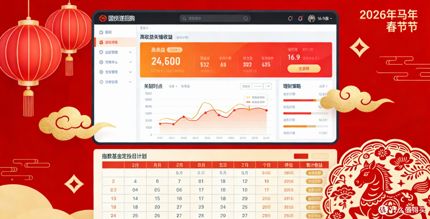Click the yellow button in the orange banner

304,69
